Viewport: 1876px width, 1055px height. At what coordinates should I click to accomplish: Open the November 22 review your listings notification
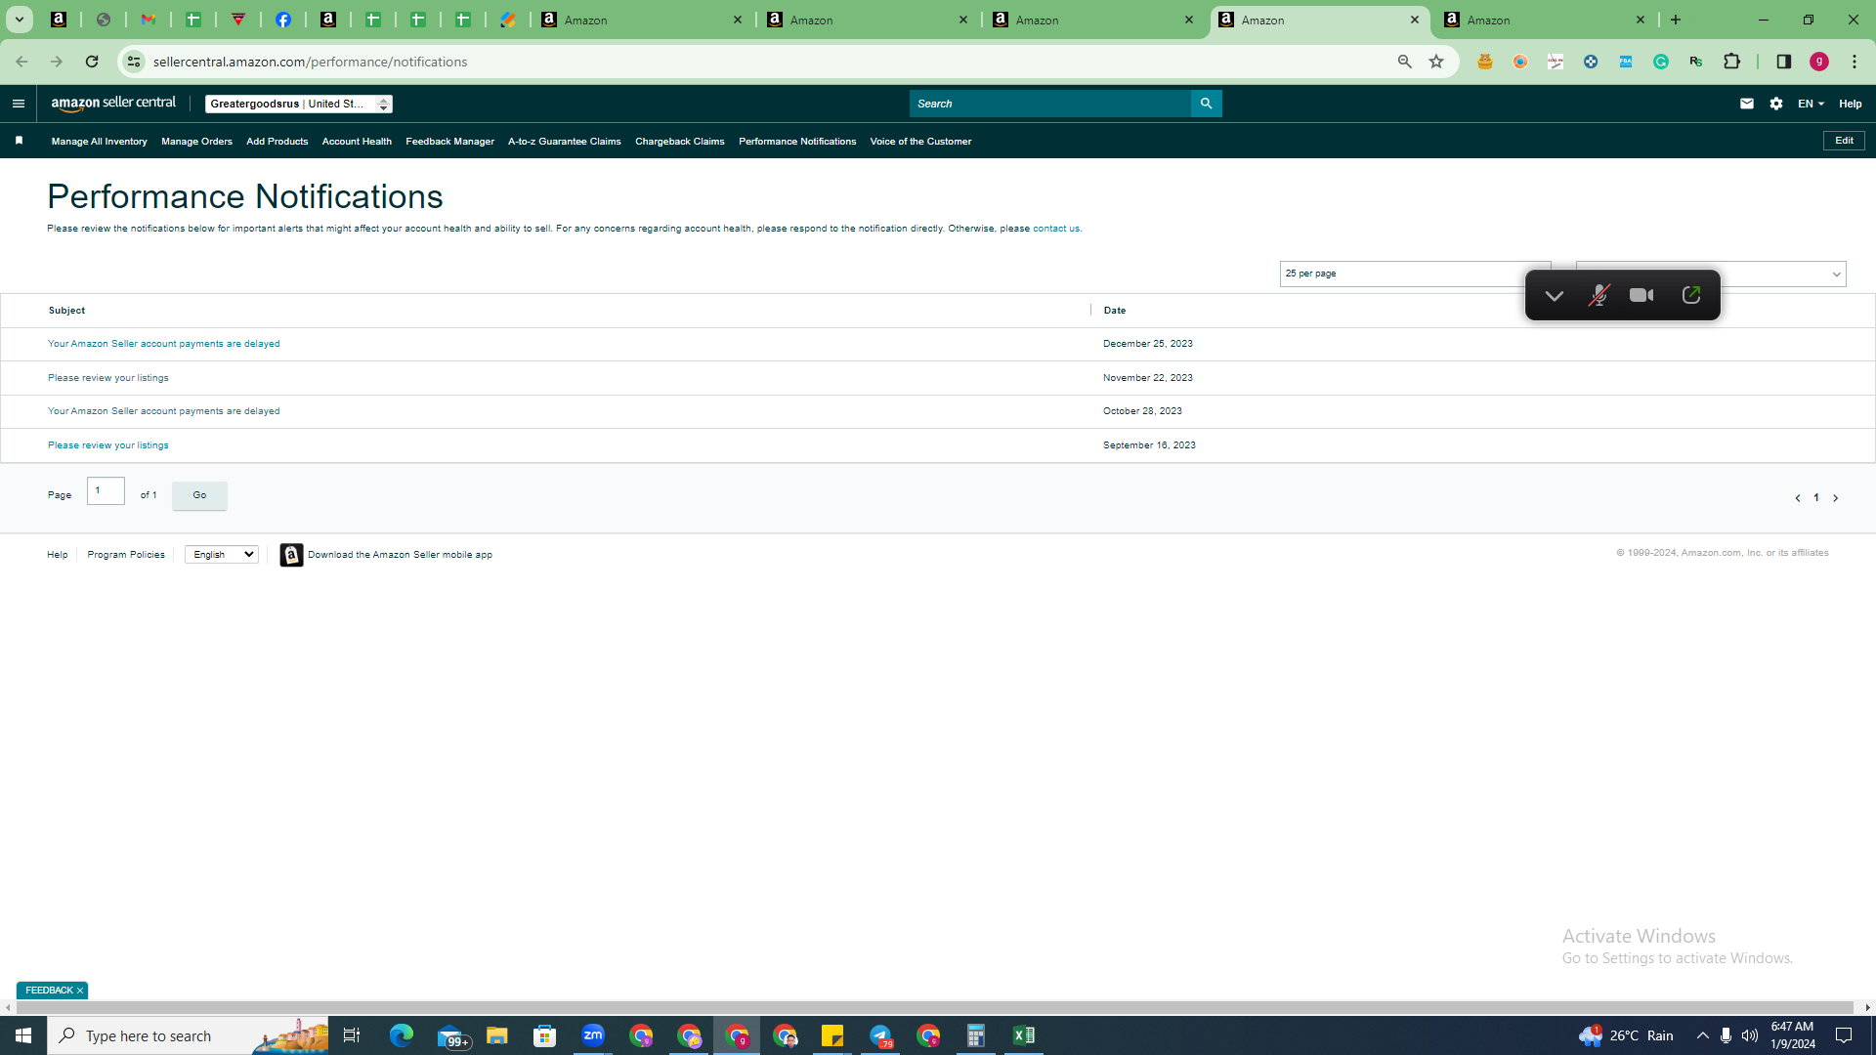(x=108, y=378)
